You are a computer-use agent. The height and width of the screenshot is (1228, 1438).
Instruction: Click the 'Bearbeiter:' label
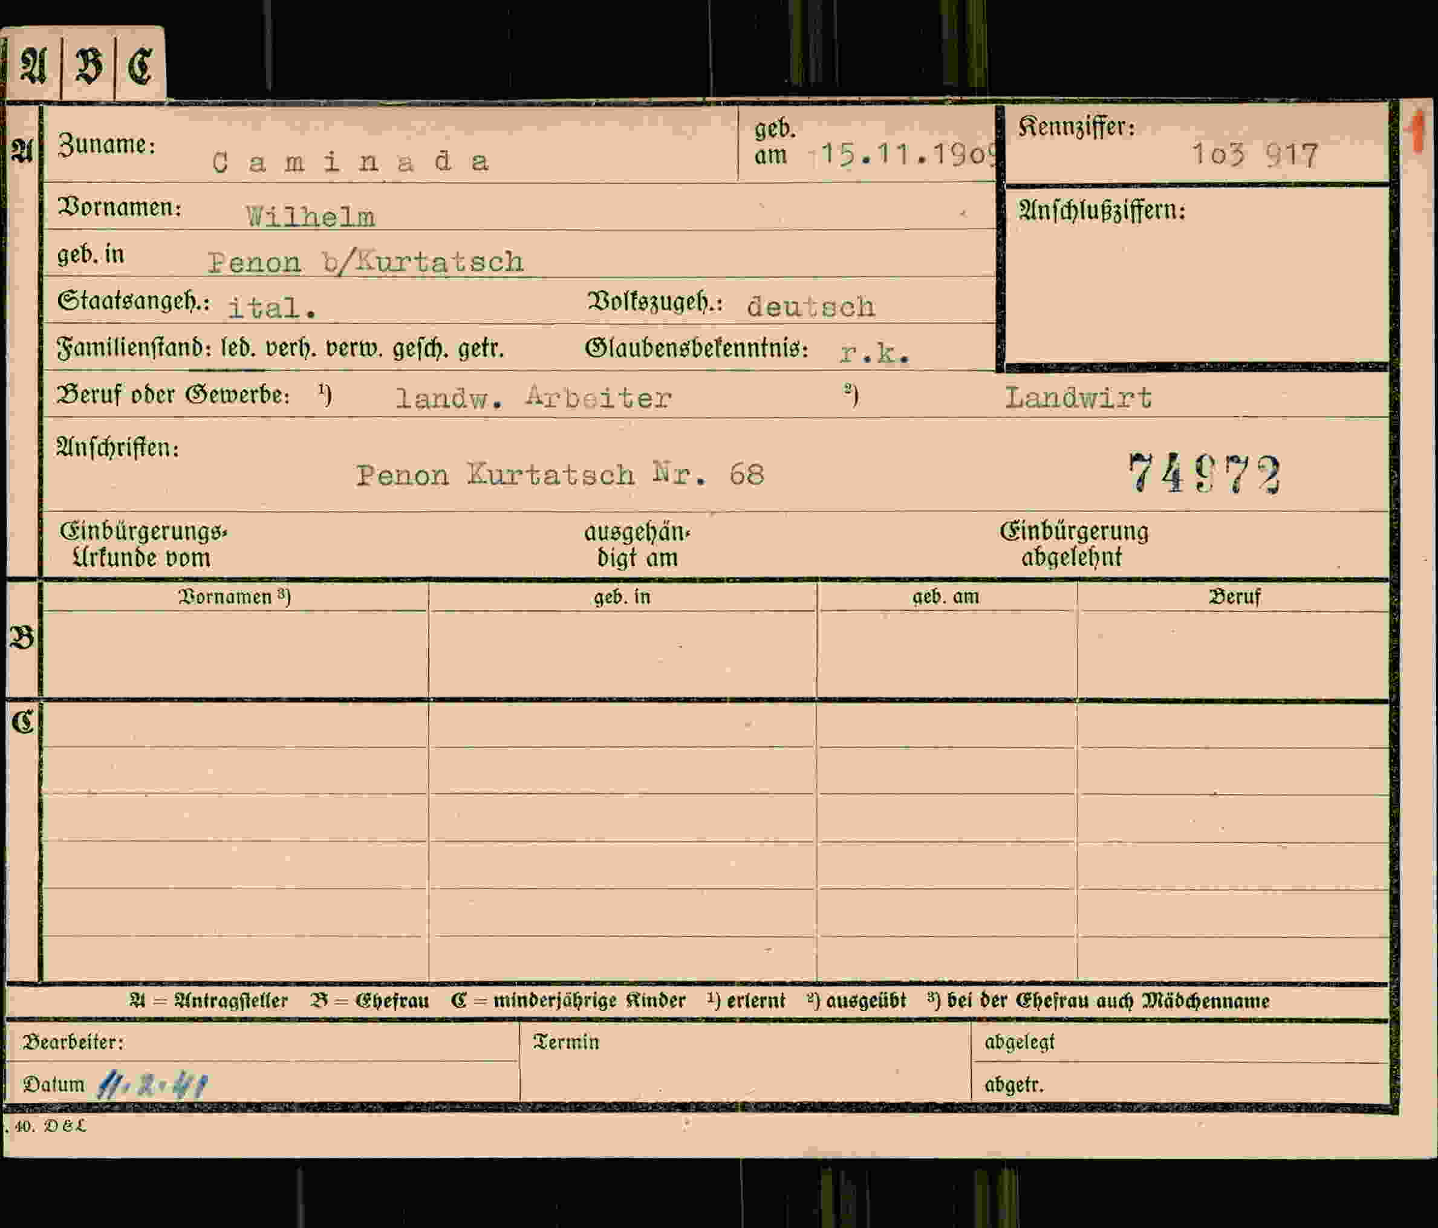pyautogui.click(x=73, y=1042)
